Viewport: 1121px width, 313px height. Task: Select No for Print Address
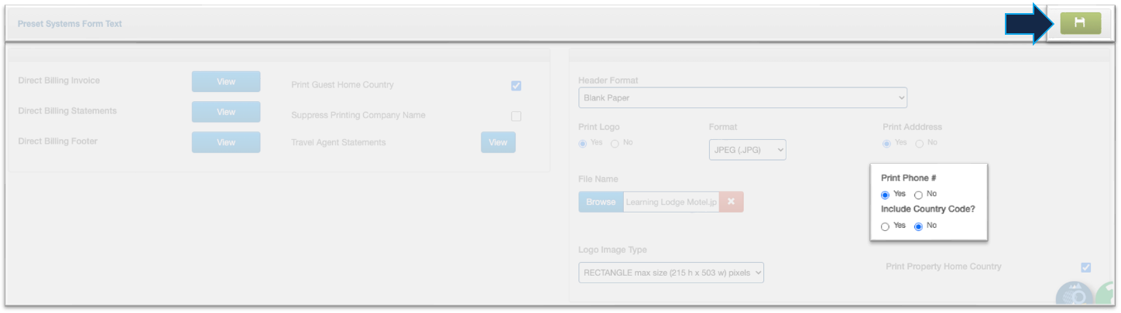point(919,143)
